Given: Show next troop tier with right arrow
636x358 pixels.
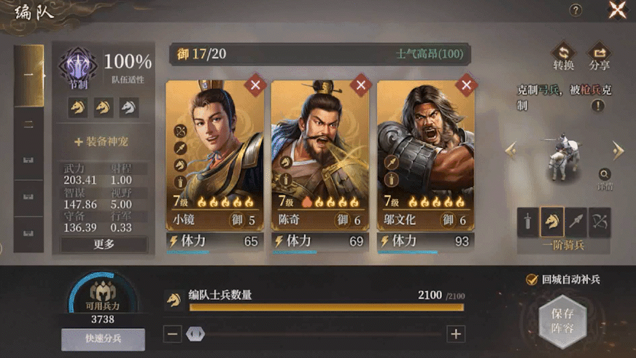Looking at the screenshot, I should click(x=618, y=151).
